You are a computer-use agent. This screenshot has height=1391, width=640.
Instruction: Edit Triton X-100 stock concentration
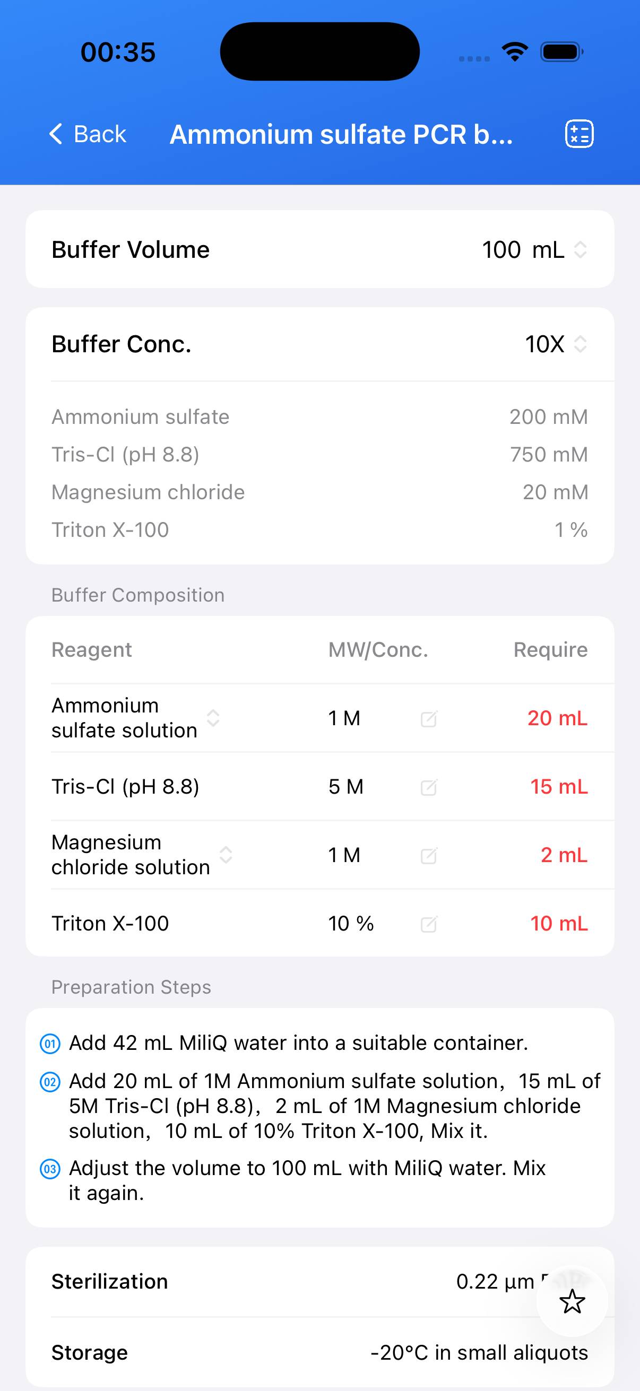pyautogui.click(x=428, y=924)
